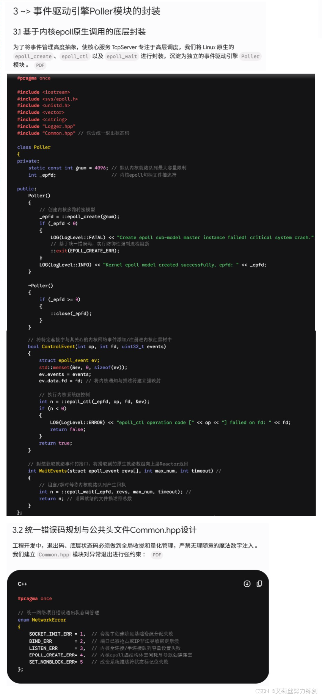Click the '// 统一网络项目错误退出状态码管理' comment line
Viewport: 322px width, 697px height.
click(x=58, y=613)
